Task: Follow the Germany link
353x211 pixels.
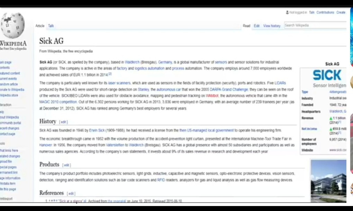Action: pos(165,62)
